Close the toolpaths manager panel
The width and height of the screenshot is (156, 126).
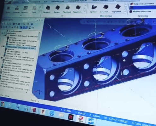point(42,20)
